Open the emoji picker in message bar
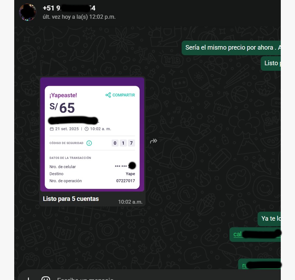295x280 pixels. click(x=46, y=278)
